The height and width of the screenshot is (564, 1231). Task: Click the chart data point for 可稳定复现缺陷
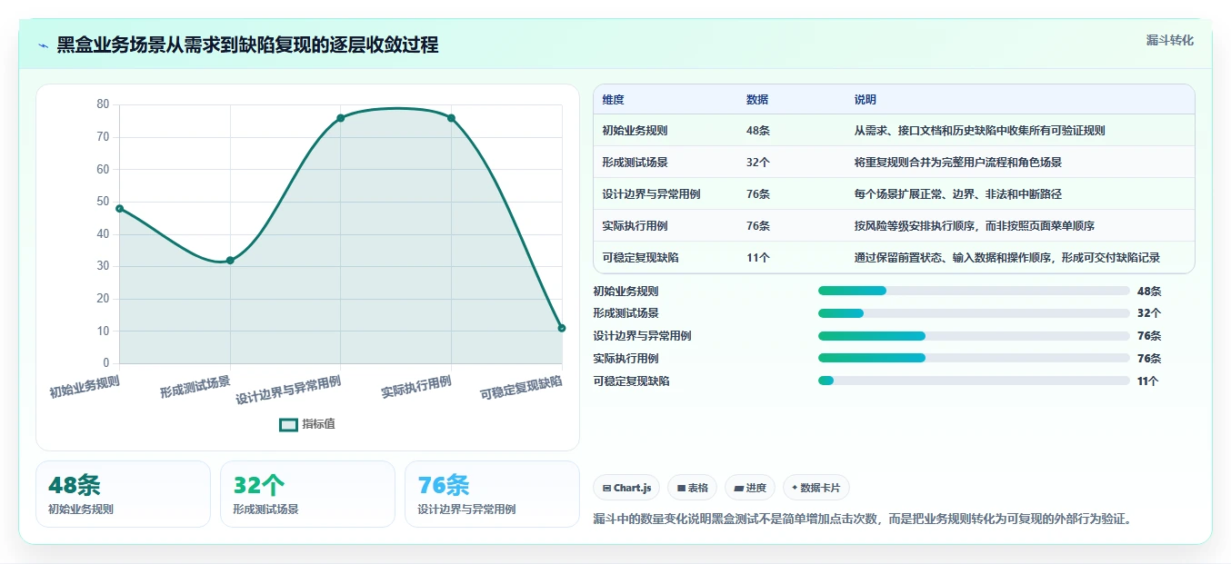[x=562, y=328]
